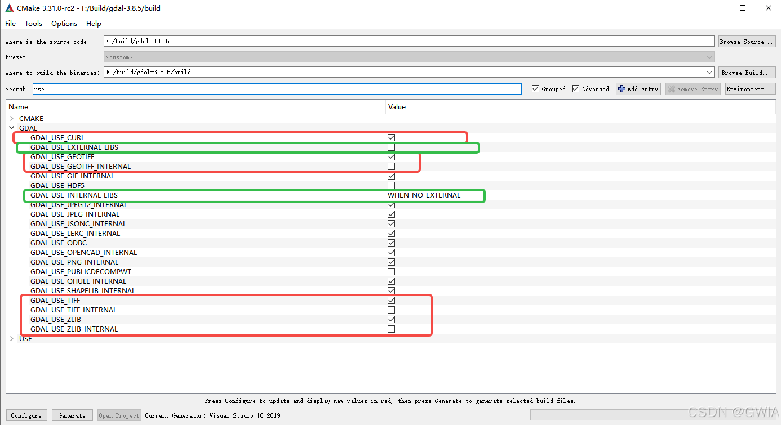781x425 pixels.
Task: Toggle the Grouped checkbox
Action: [x=535, y=89]
